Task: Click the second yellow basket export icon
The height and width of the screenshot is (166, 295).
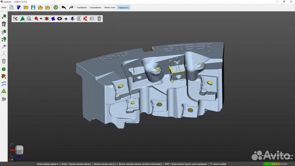Action: pos(48,7)
